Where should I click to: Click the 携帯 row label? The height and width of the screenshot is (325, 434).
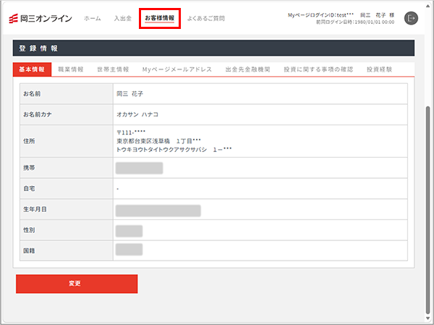click(x=29, y=168)
